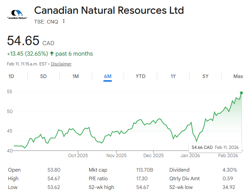Image resolution: width=245 pixels, height=194 pixels.
Task: Click the TSE: CNQ ticker text
Action: pyautogui.click(x=46, y=22)
